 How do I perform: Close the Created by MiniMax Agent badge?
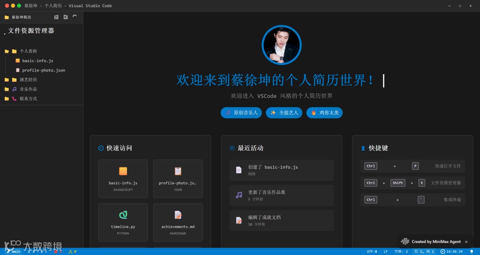466,242
